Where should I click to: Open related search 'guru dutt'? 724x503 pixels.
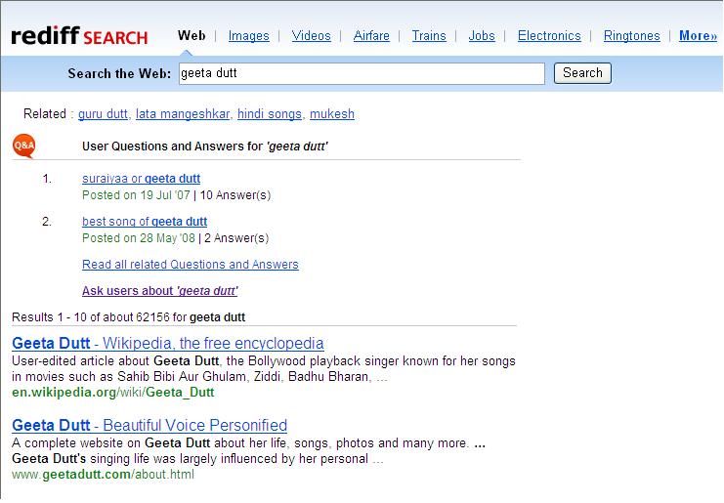click(x=103, y=113)
